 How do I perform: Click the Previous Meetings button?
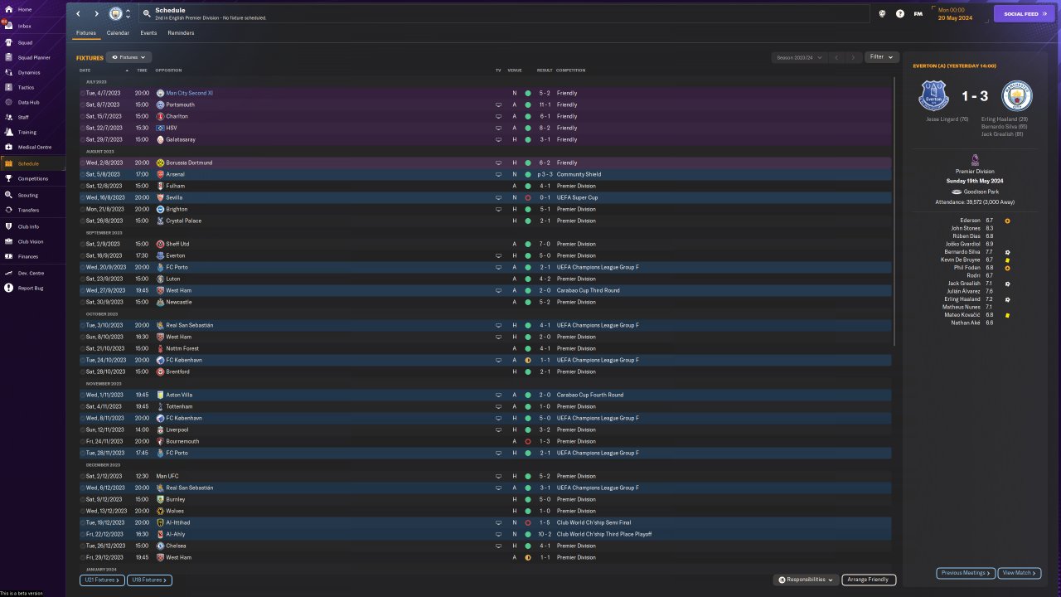pyautogui.click(x=966, y=573)
